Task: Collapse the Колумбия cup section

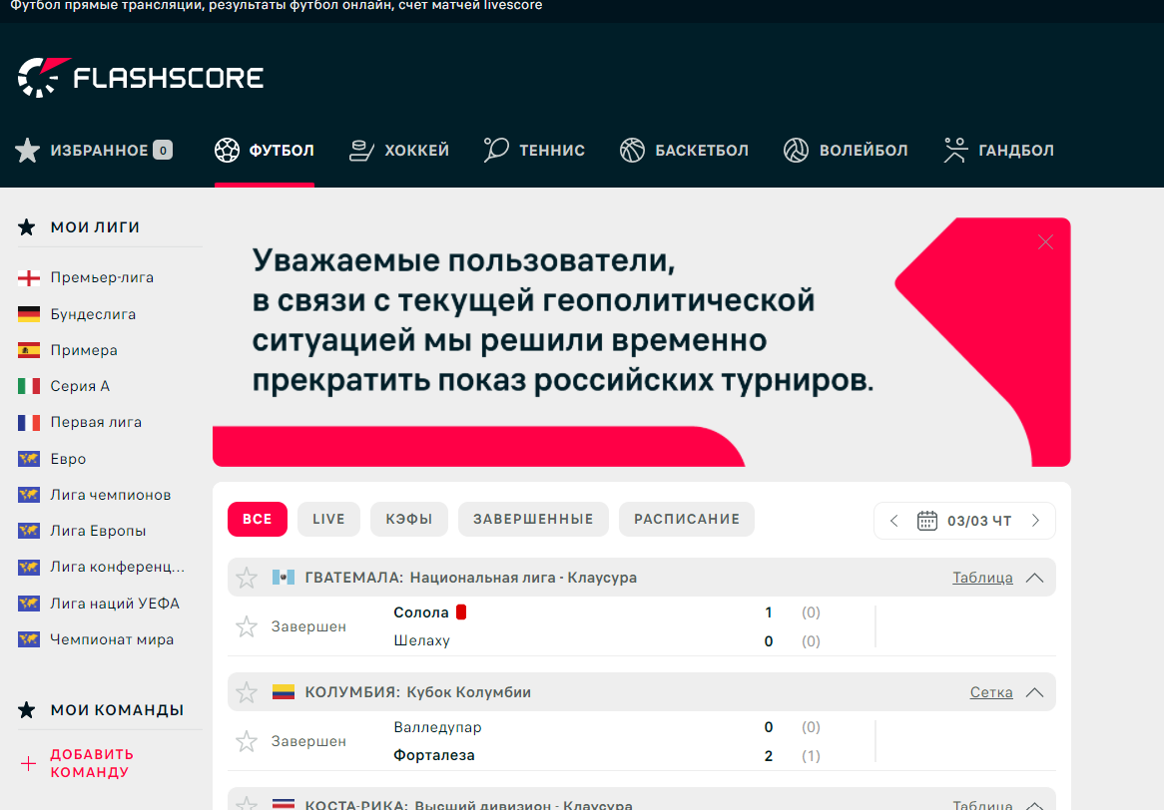Action: point(1035,693)
